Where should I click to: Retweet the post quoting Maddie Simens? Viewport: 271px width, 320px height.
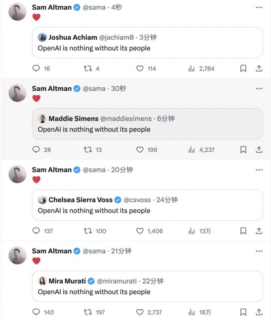(88, 150)
